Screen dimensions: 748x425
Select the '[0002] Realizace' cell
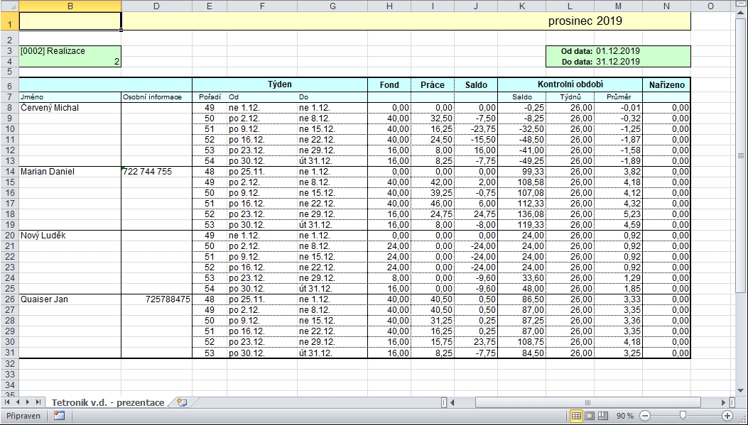click(x=70, y=51)
